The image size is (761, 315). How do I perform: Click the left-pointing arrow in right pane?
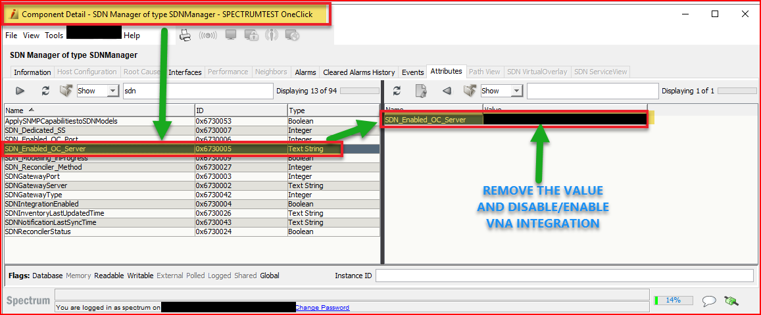(447, 90)
